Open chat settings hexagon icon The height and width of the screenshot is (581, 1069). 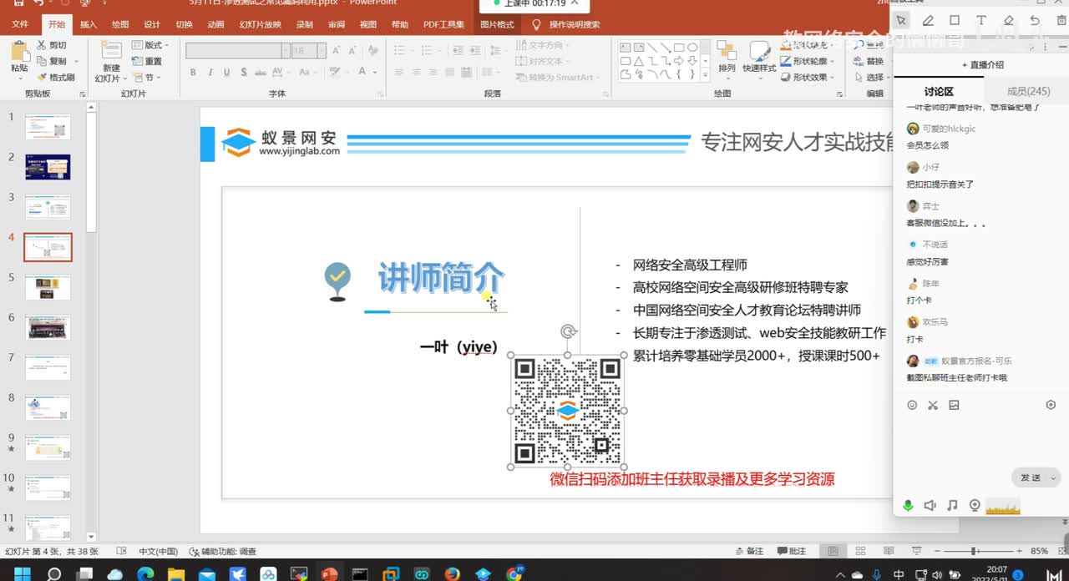tap(1051, 405)
